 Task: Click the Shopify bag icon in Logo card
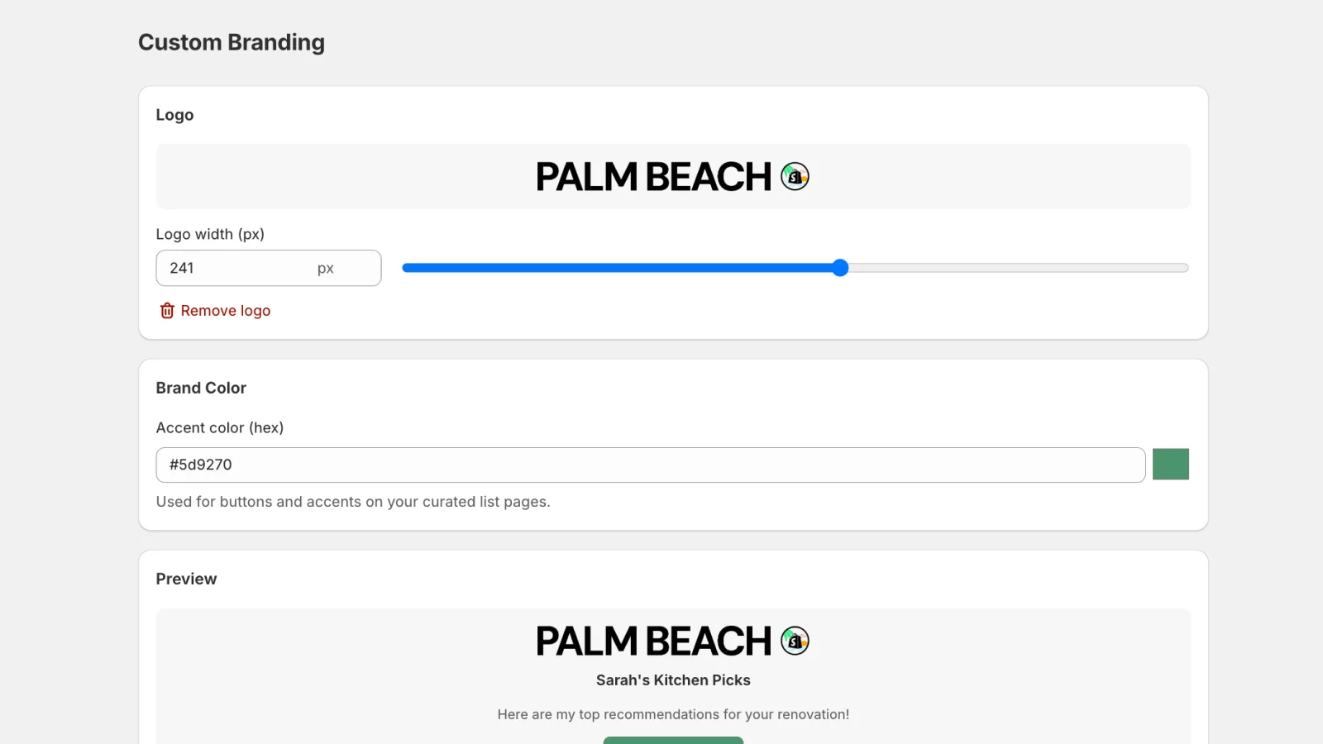click(x=795, y=176)
